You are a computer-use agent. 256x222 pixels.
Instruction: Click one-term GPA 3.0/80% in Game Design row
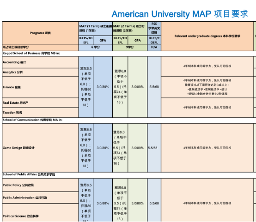[x=103, y=148]
